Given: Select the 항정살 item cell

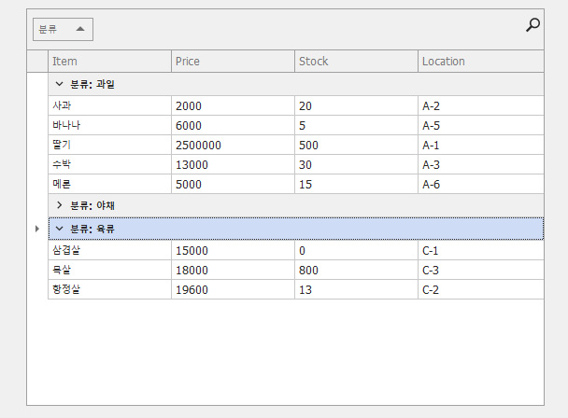Looking at the screenshot, I should pos(109,289).
